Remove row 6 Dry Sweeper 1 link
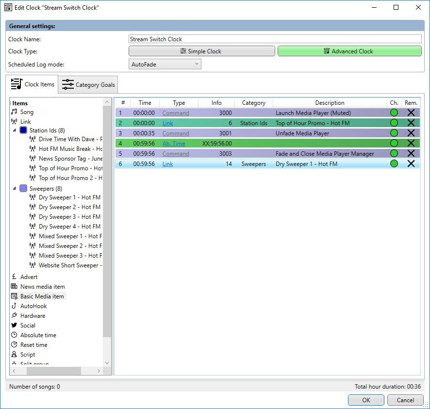 (411, 164)
